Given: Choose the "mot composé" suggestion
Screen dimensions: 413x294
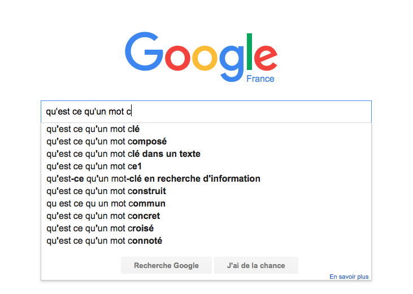Looking at the screenshot, I should (106, 141).
